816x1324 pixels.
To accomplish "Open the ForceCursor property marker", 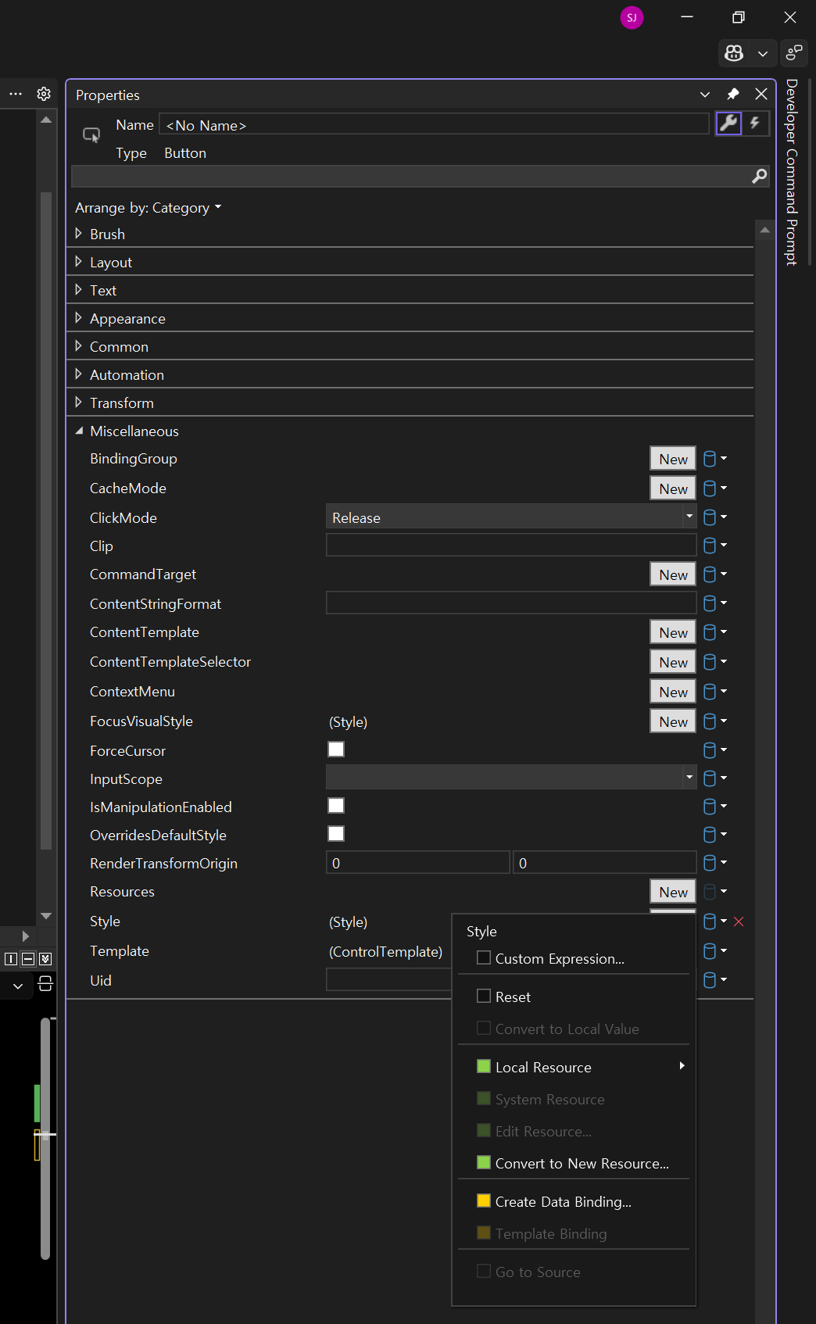I will point(714,750).
